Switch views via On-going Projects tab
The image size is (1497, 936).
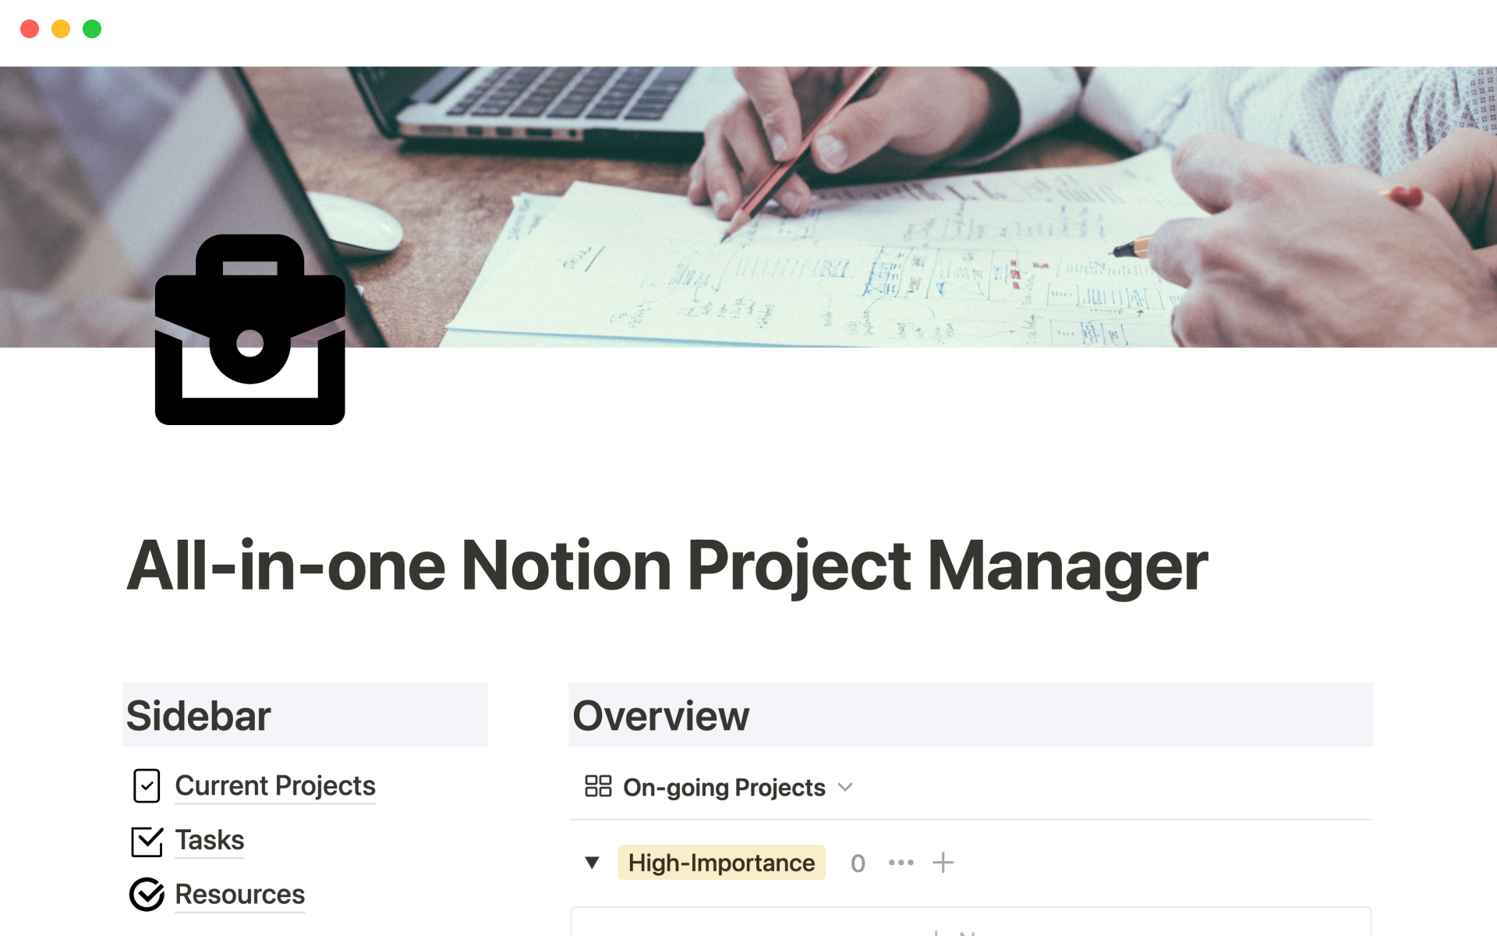coord(724,787)
